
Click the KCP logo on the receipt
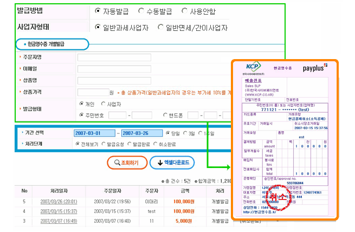(251, 68)
